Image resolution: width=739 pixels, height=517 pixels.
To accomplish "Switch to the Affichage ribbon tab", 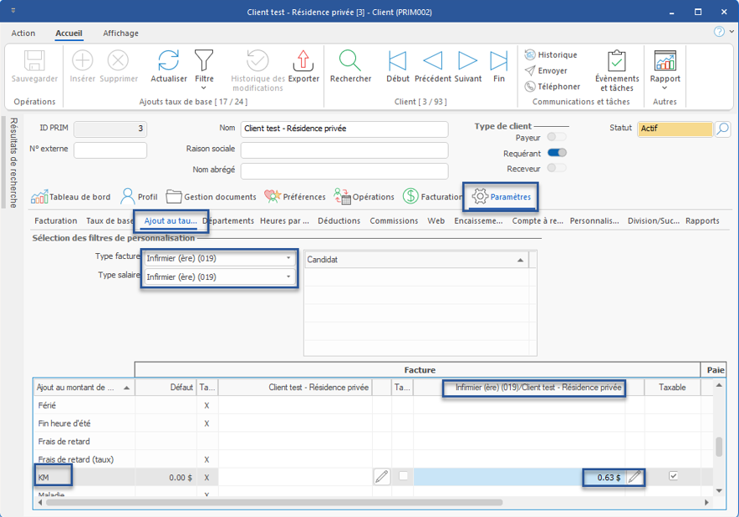I will 120,33.
